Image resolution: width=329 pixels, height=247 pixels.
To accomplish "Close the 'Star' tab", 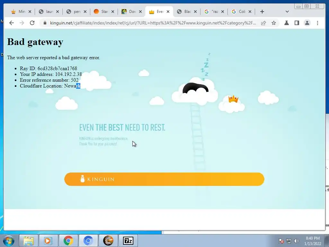I will [113, 12].
